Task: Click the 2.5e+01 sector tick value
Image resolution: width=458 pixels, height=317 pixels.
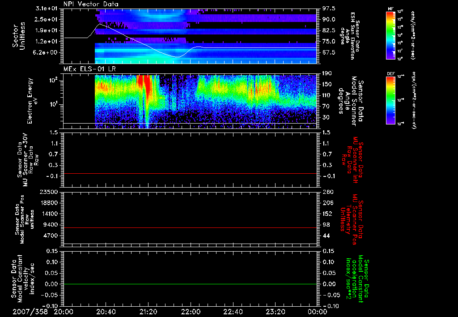Action: [x=47, y=19]
